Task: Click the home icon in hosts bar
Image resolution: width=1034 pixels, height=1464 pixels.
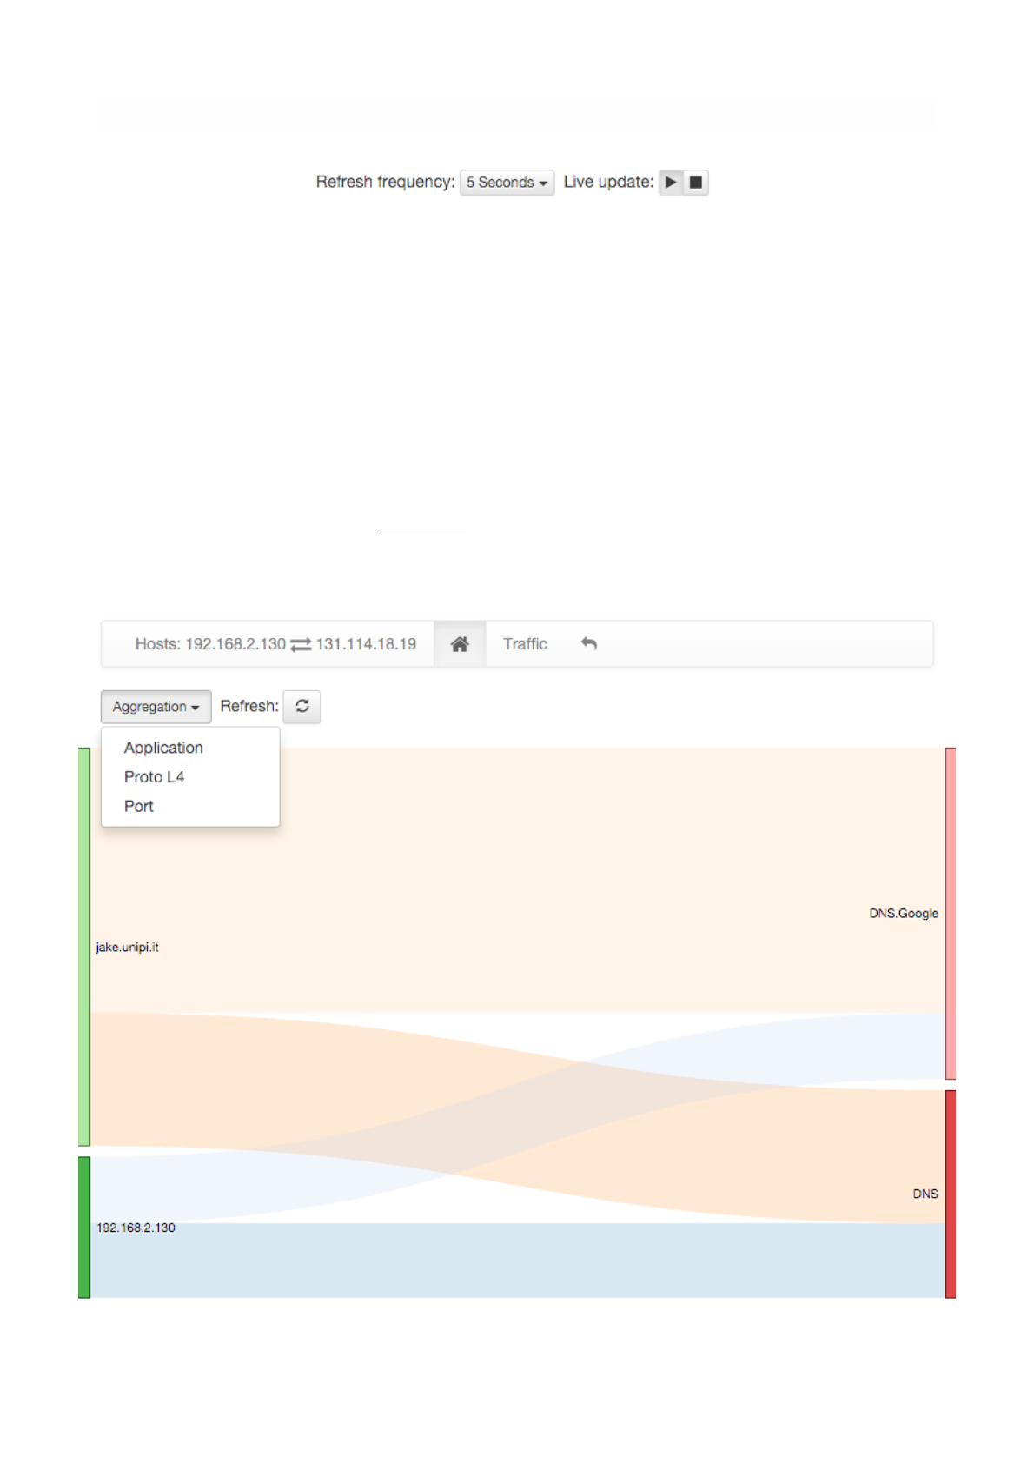Action: pos(460,644)
